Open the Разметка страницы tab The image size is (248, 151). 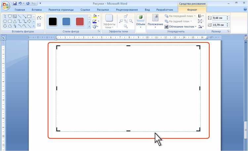pos(61,10)
